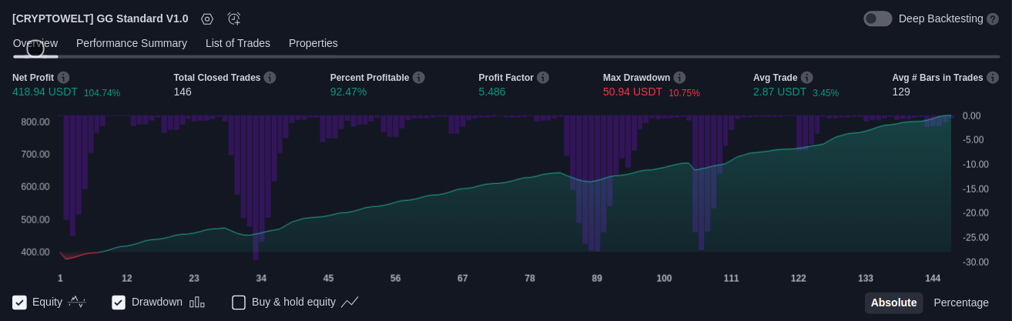Viewport: 1012px width, 321px height.
Task: Uncheck the Equity checkbox
Action: 20,303
